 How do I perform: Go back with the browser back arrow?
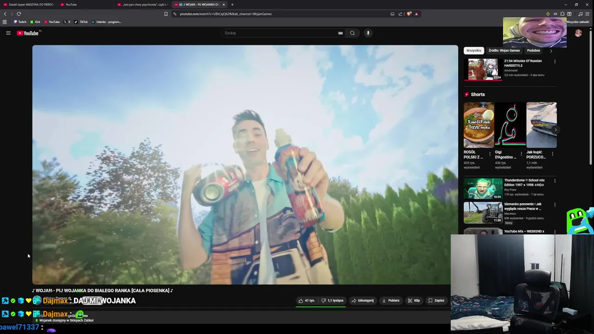click(5, 14)
